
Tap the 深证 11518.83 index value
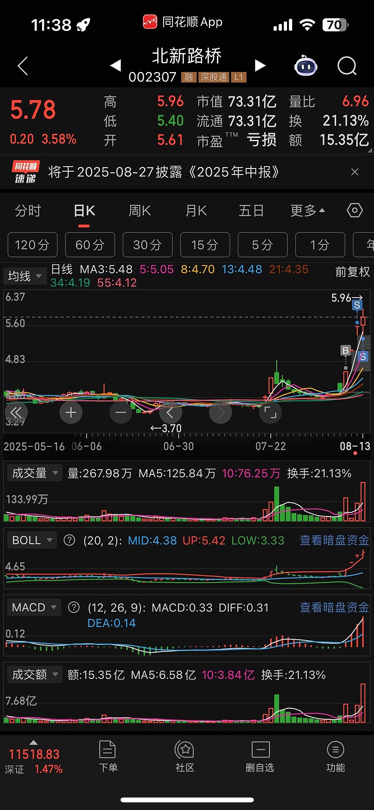pos(34,754)
